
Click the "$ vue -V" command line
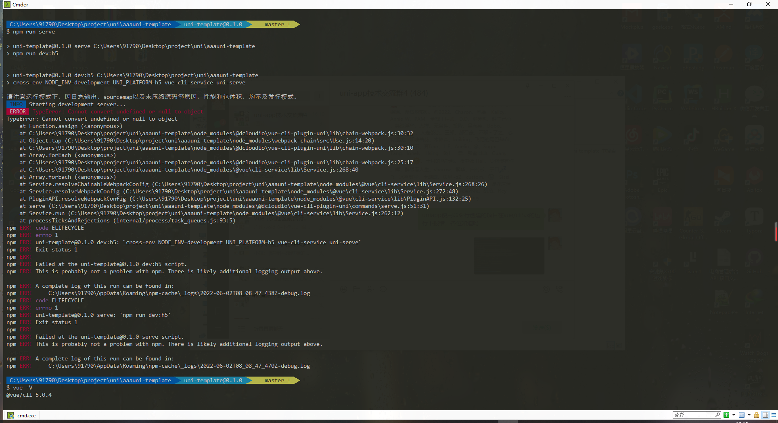[19, 388]
